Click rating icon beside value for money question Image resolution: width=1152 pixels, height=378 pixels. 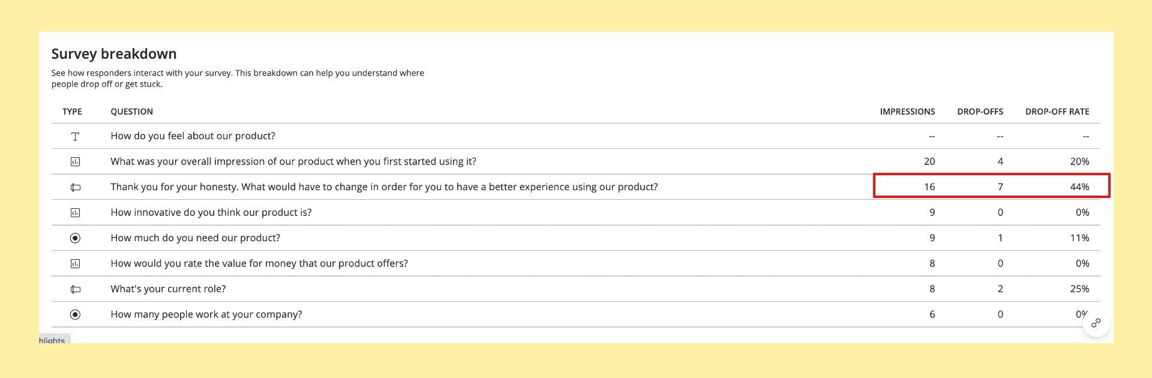click(x=75, y=263)
